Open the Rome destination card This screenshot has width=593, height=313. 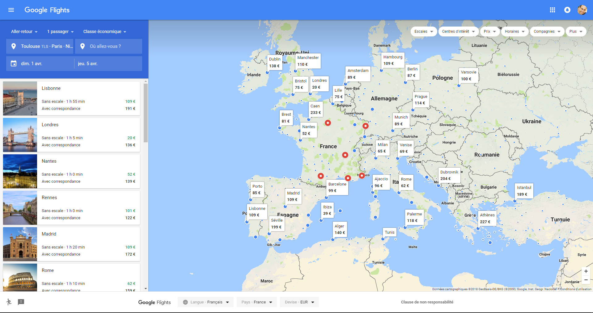(x=71, y=278)
